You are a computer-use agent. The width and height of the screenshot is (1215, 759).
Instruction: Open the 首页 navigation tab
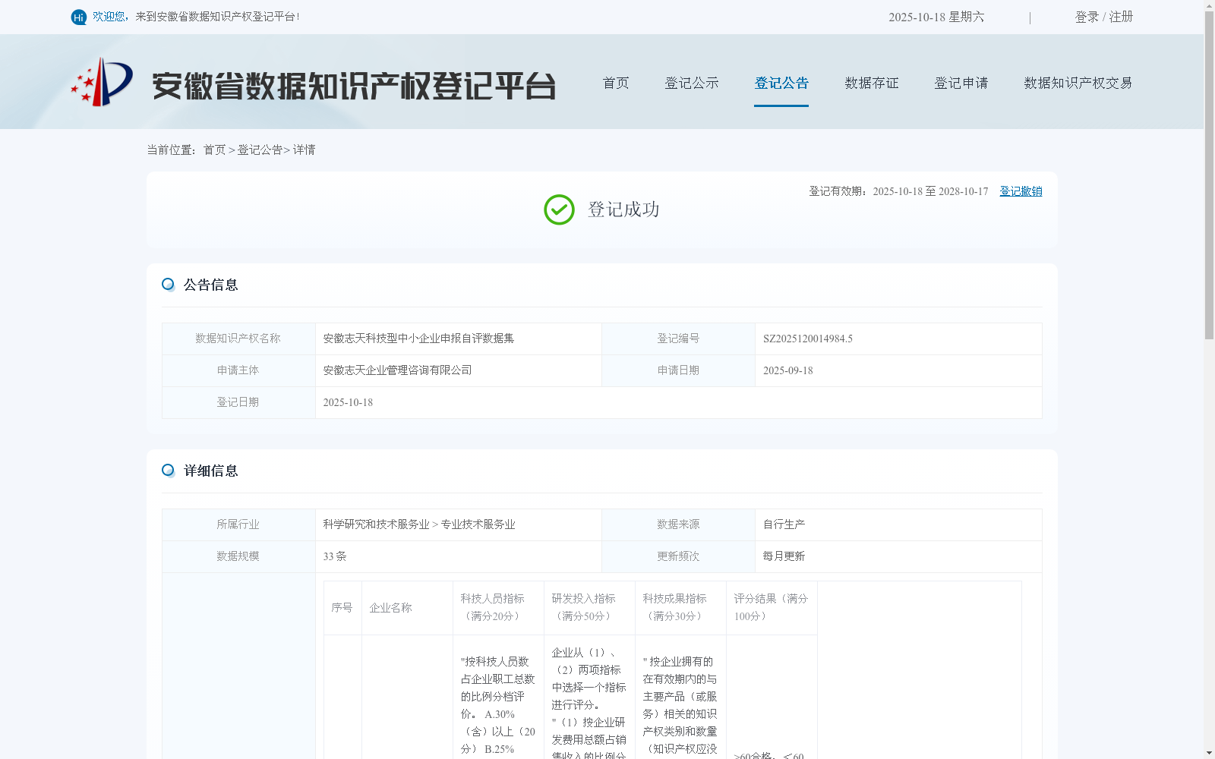pyautogui.click(x=616, y=83)
